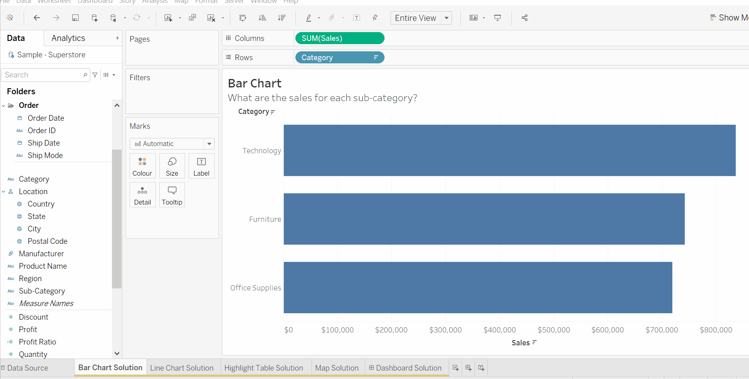Sort ascending using toolbar icon
This screenshot has height=379, width=749.
[262, 18]
